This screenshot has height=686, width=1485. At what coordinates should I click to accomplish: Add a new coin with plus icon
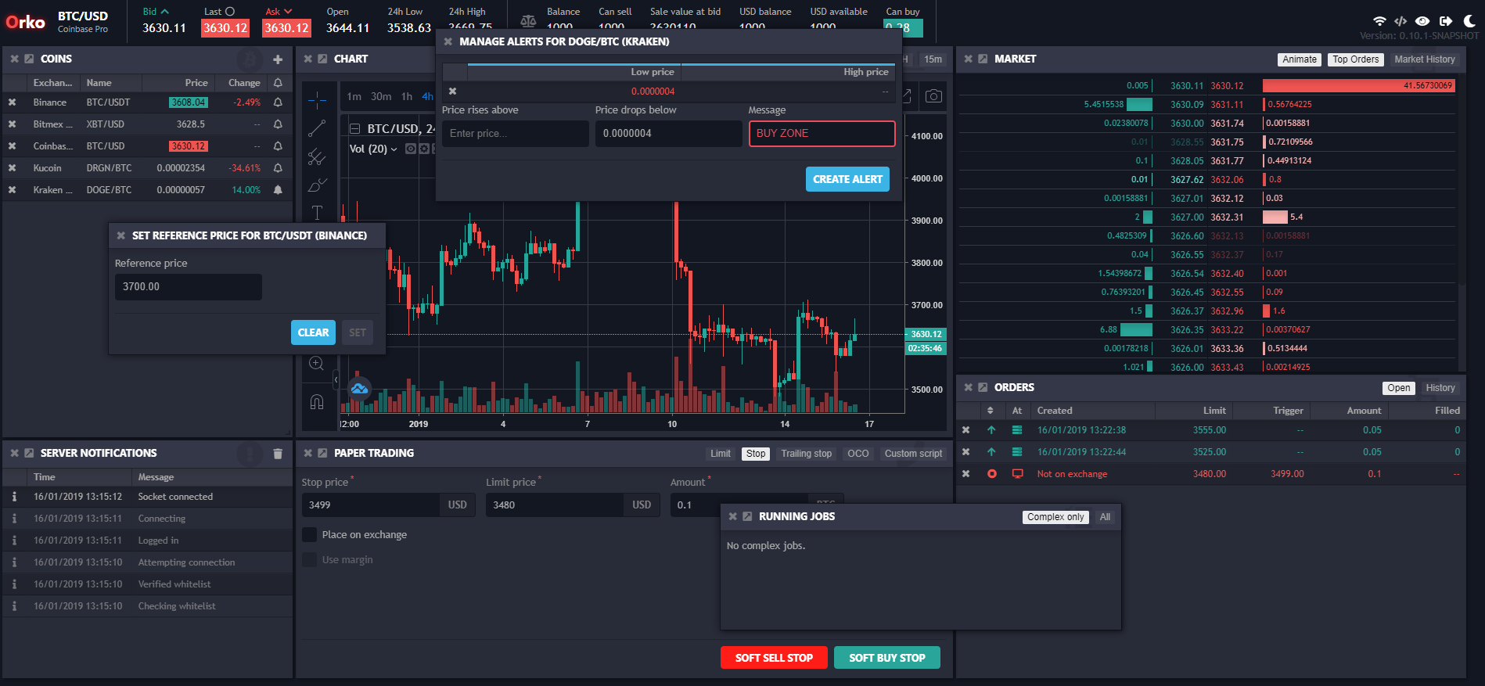(x=278, y=59)
